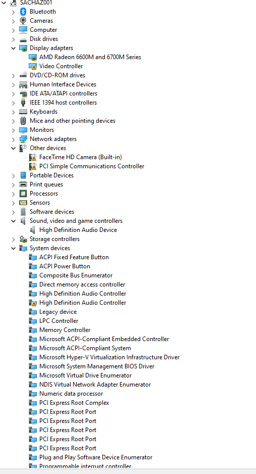Select Numeric data processor
256x474 pixels.
71,394
